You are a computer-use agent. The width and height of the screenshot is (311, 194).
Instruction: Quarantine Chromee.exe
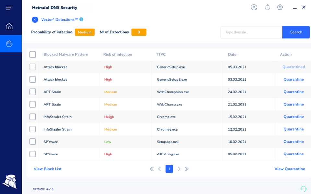(x=293, y=129)
